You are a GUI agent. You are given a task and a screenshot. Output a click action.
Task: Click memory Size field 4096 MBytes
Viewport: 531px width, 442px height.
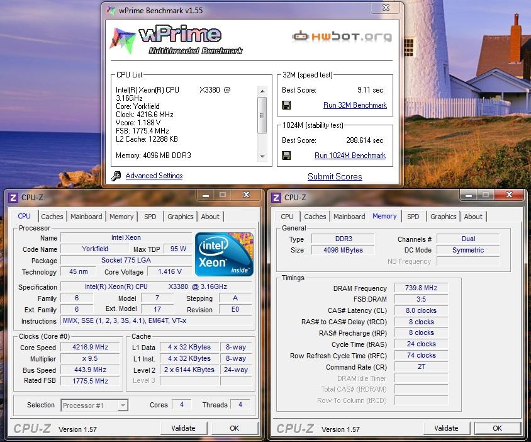pyautogui.click(x=343, y=250)
